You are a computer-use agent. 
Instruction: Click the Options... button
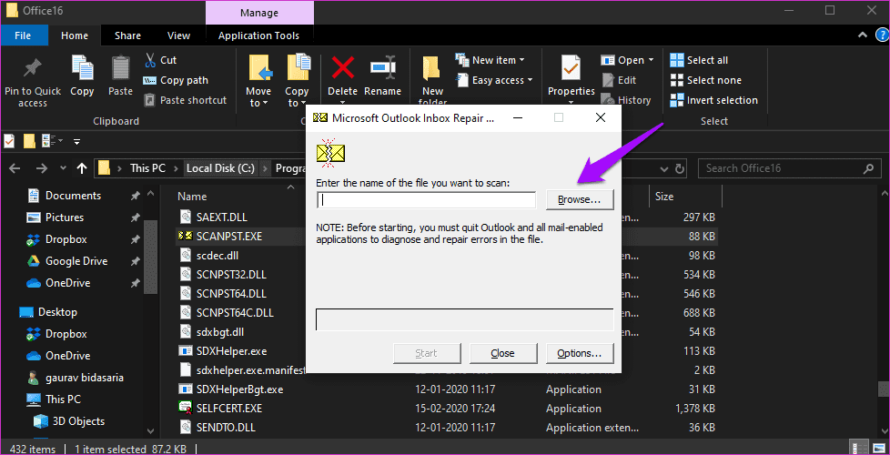click(x=580, y=353)
